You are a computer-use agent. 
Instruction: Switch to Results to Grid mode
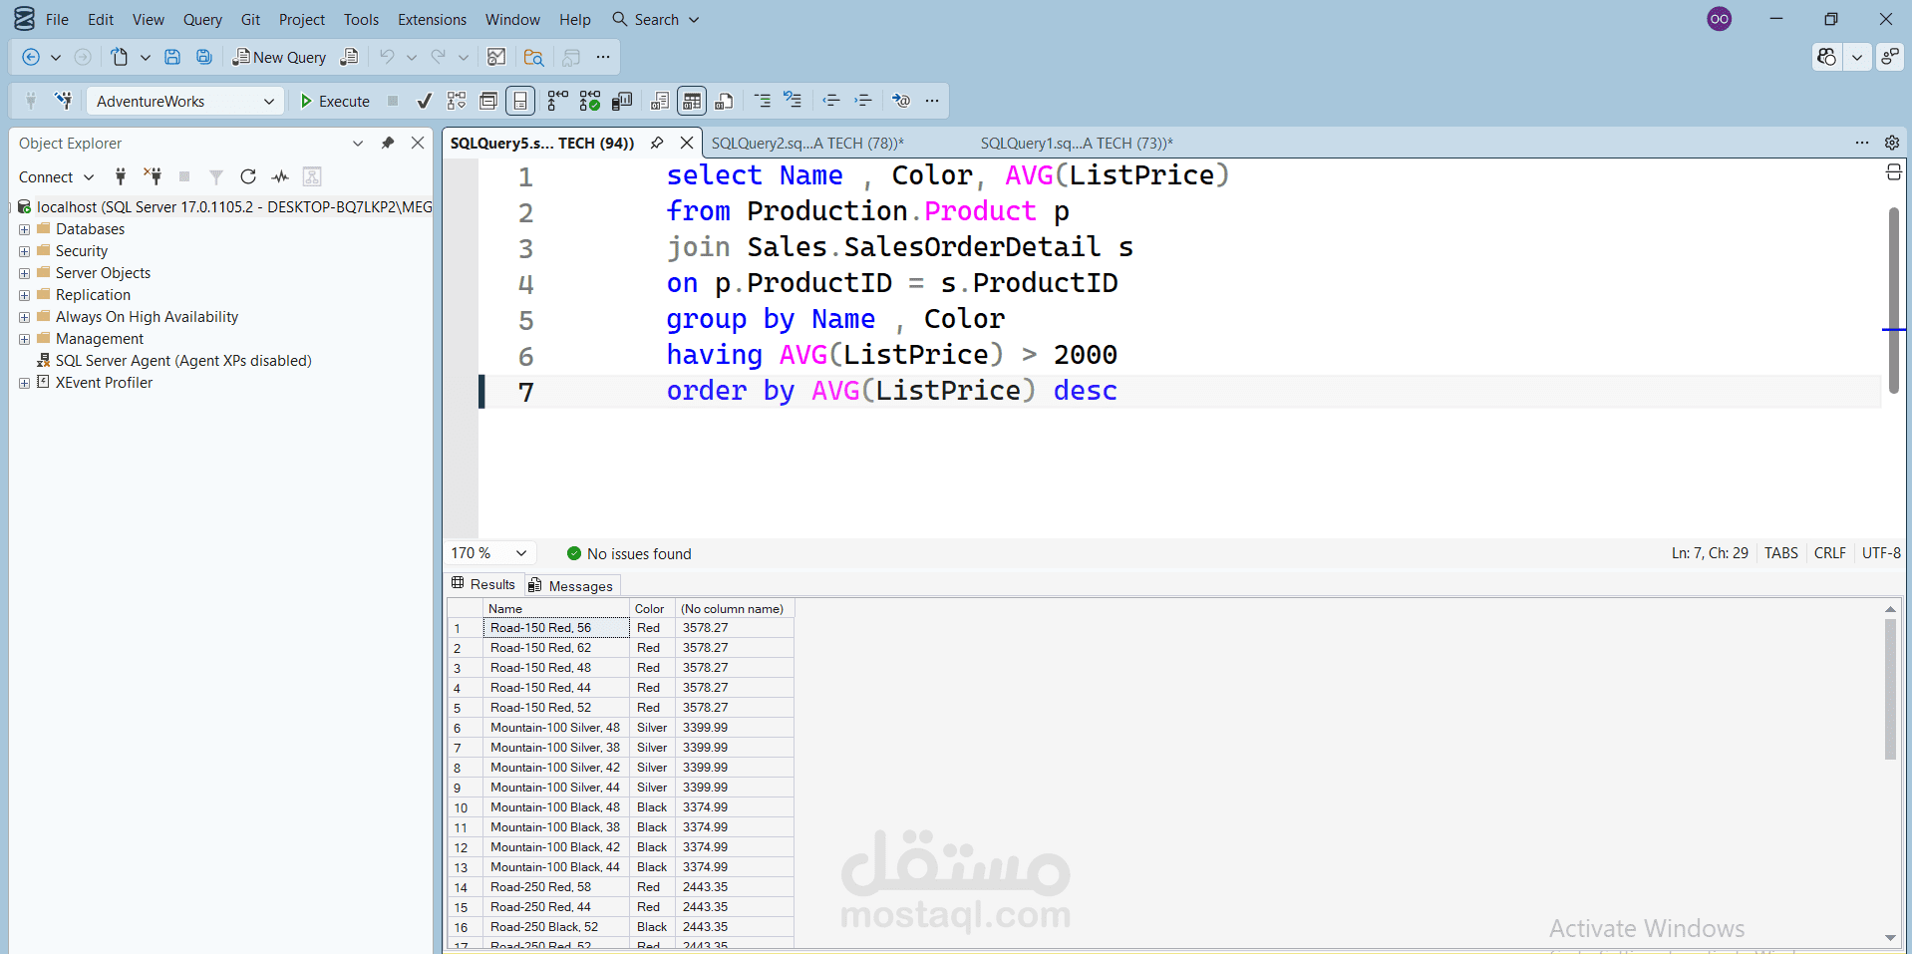[x=692, y=101]
